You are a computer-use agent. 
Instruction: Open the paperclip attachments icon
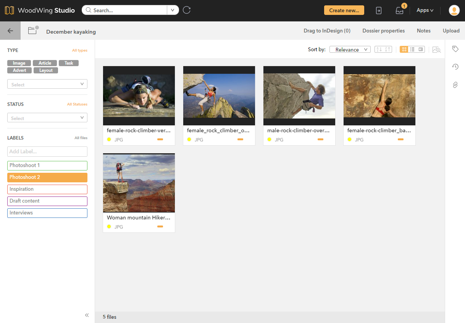455,85
